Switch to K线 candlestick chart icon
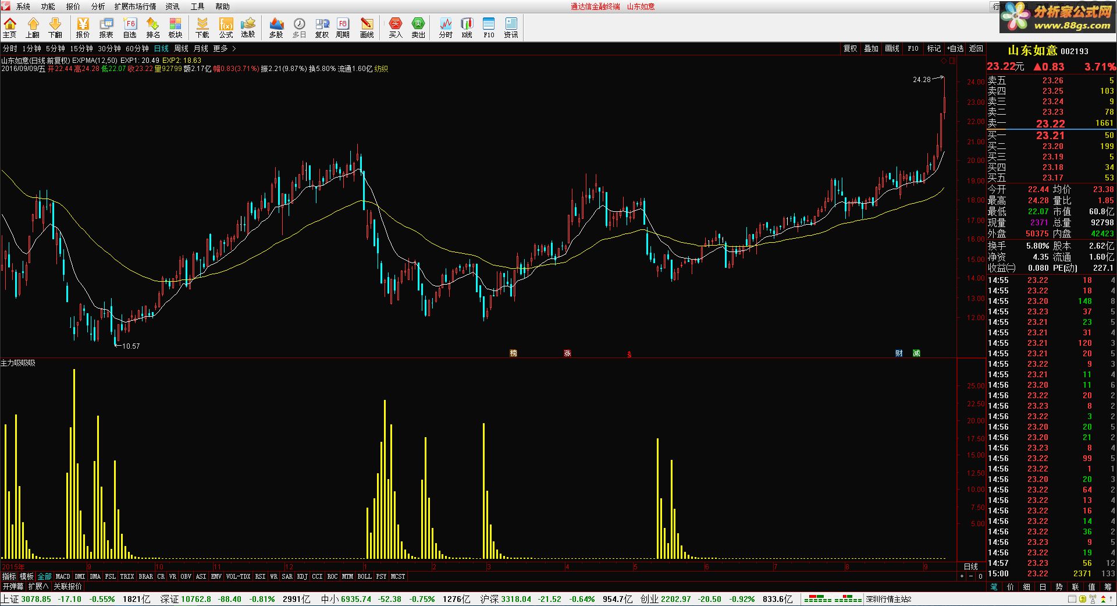This screenshot has width=1117, height=606. coord(467,27)
